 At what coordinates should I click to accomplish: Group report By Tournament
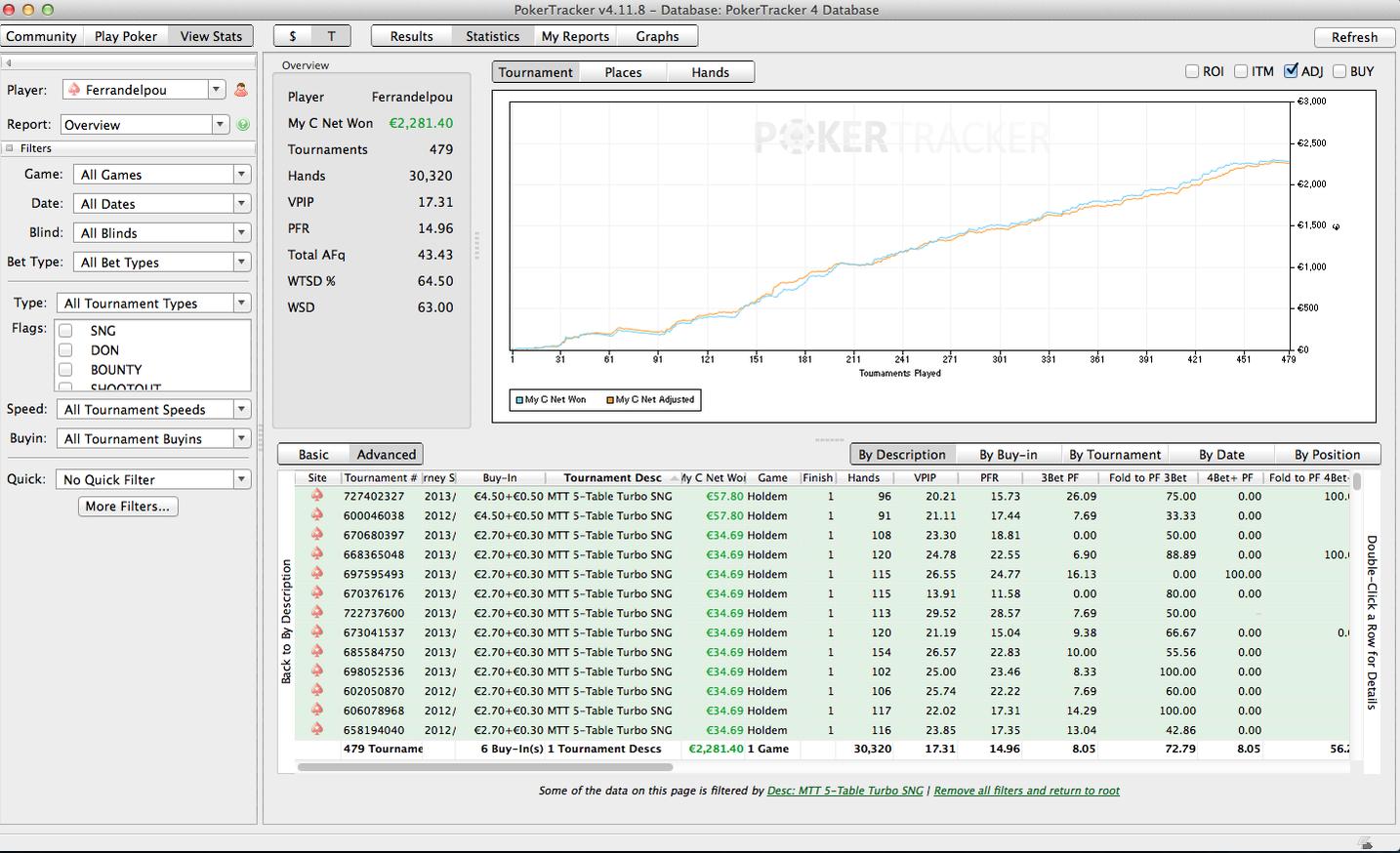[1115, 455]
